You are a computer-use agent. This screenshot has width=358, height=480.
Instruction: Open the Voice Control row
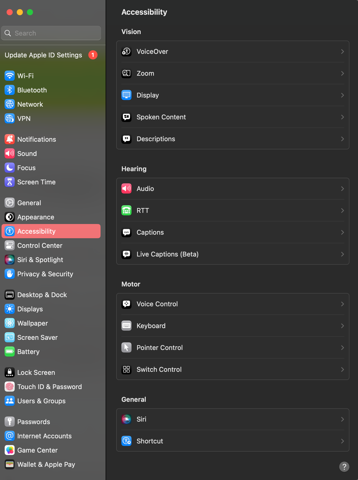coord(233,304)
